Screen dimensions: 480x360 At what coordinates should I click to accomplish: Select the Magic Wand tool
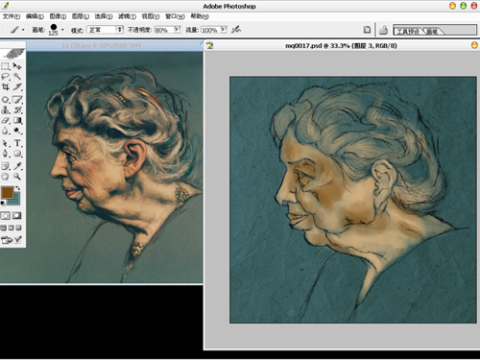pyautogui.click(x=17, y=76)
